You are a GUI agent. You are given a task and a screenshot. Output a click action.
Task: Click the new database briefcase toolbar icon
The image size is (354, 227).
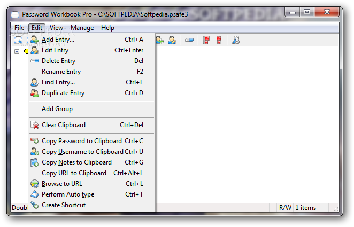tap(18, 40)
